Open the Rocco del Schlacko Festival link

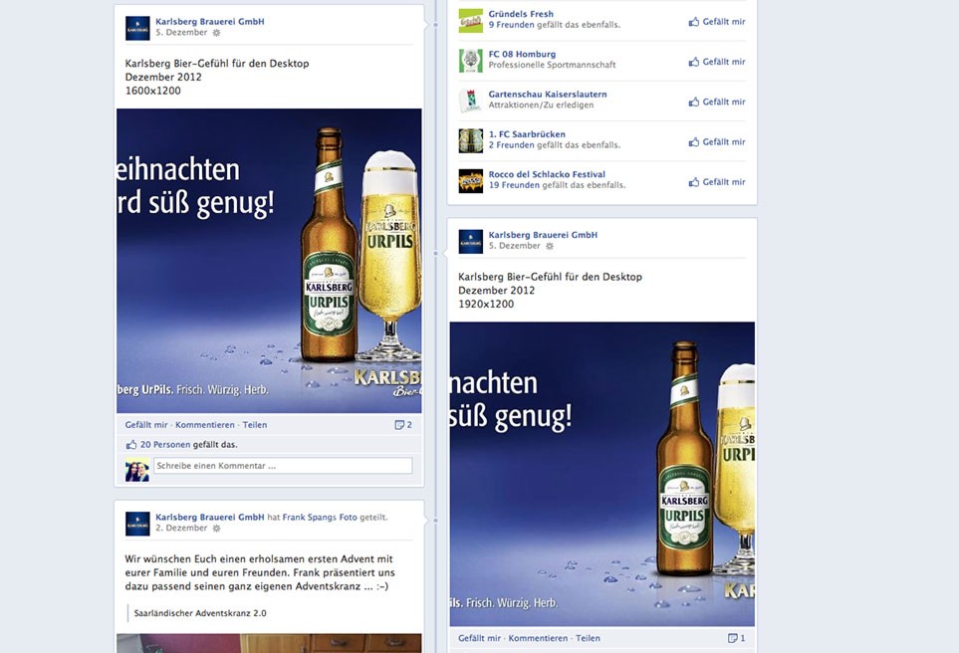(x=547, y=174)
